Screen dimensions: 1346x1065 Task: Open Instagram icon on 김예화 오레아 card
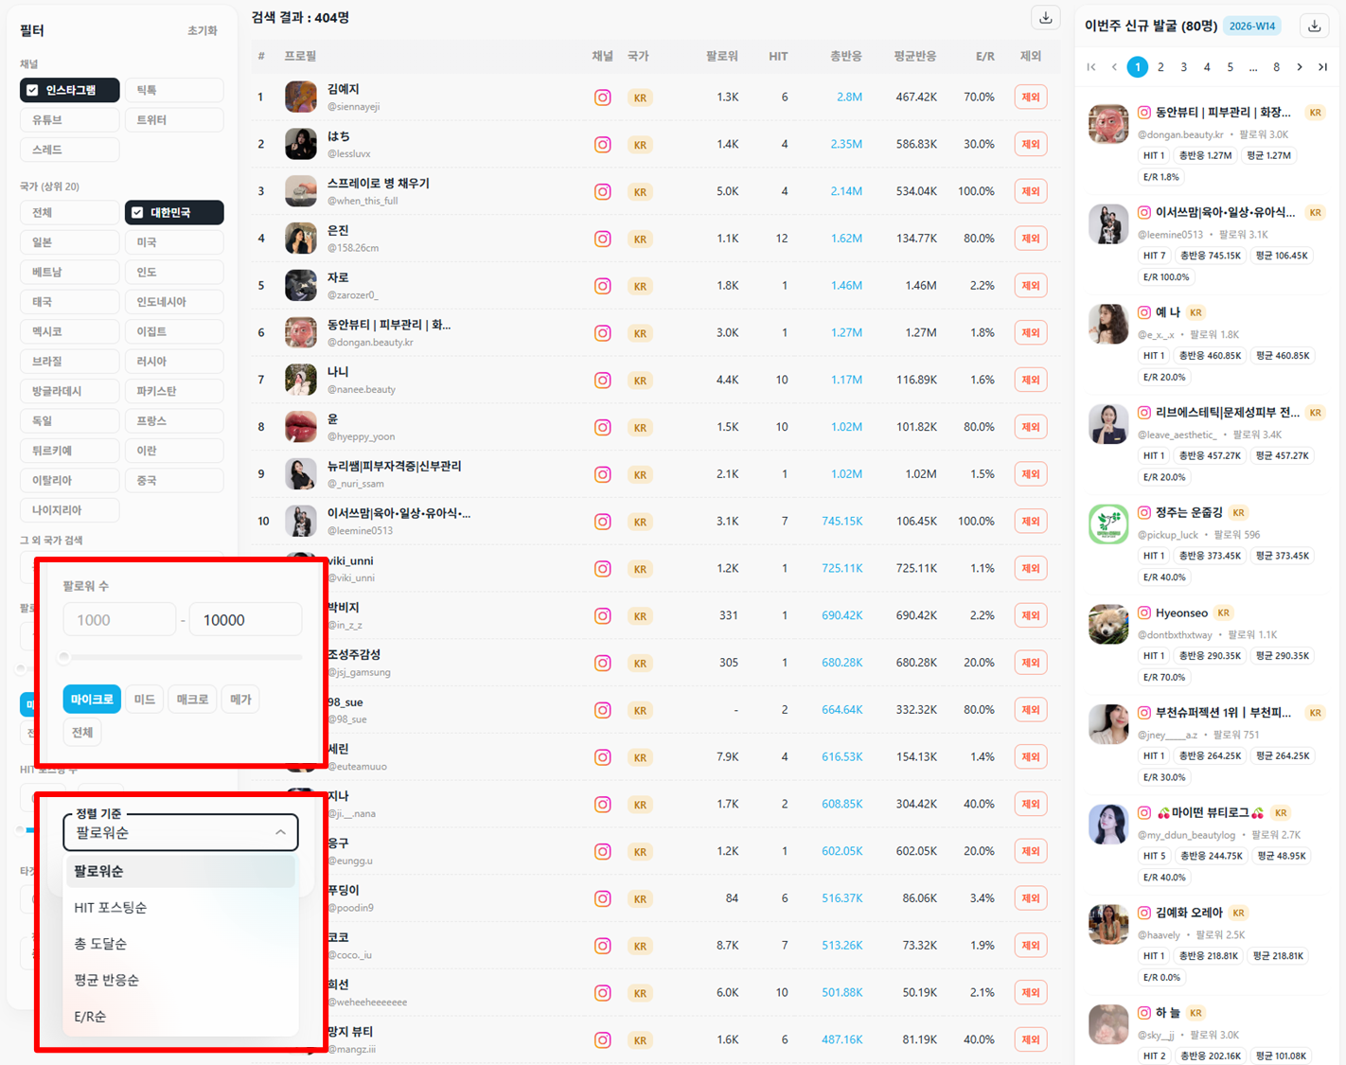[1143, 913]
